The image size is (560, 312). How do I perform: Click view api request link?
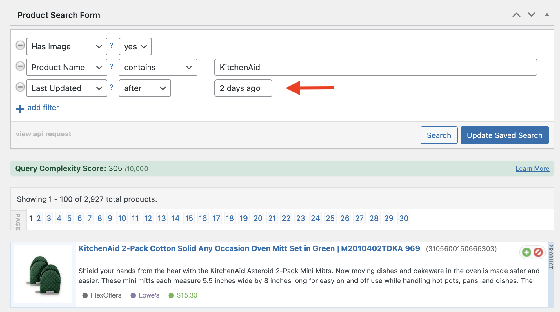(x=43, y=134)
